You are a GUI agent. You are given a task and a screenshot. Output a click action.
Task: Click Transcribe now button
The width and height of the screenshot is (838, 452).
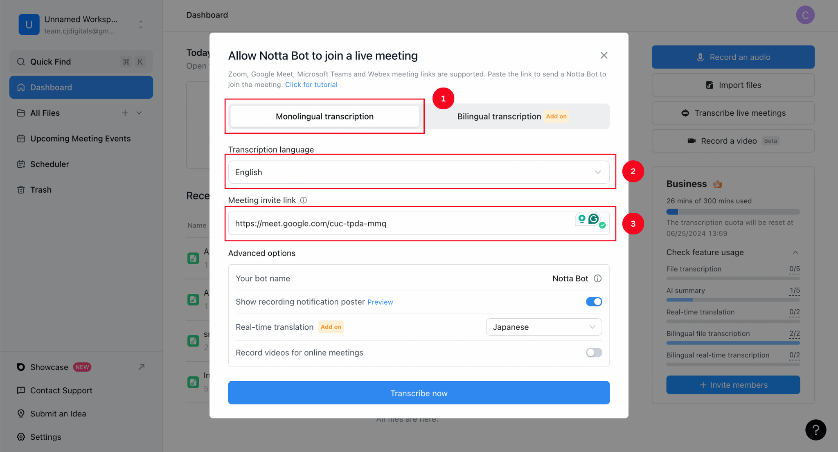(419, 392)
